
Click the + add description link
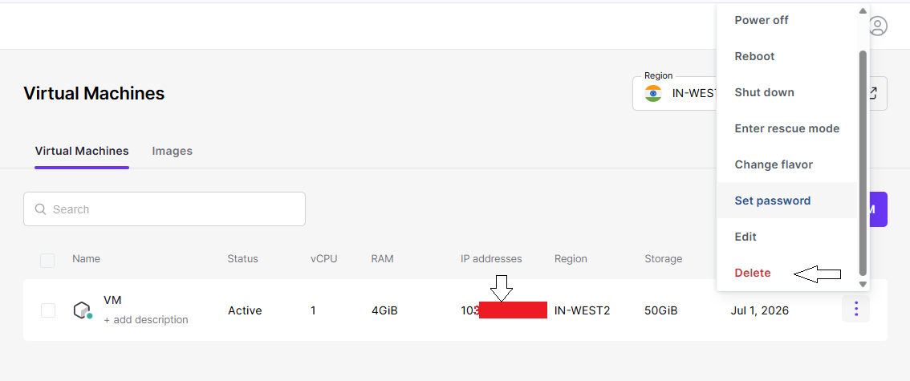click(x=146, y=319)
